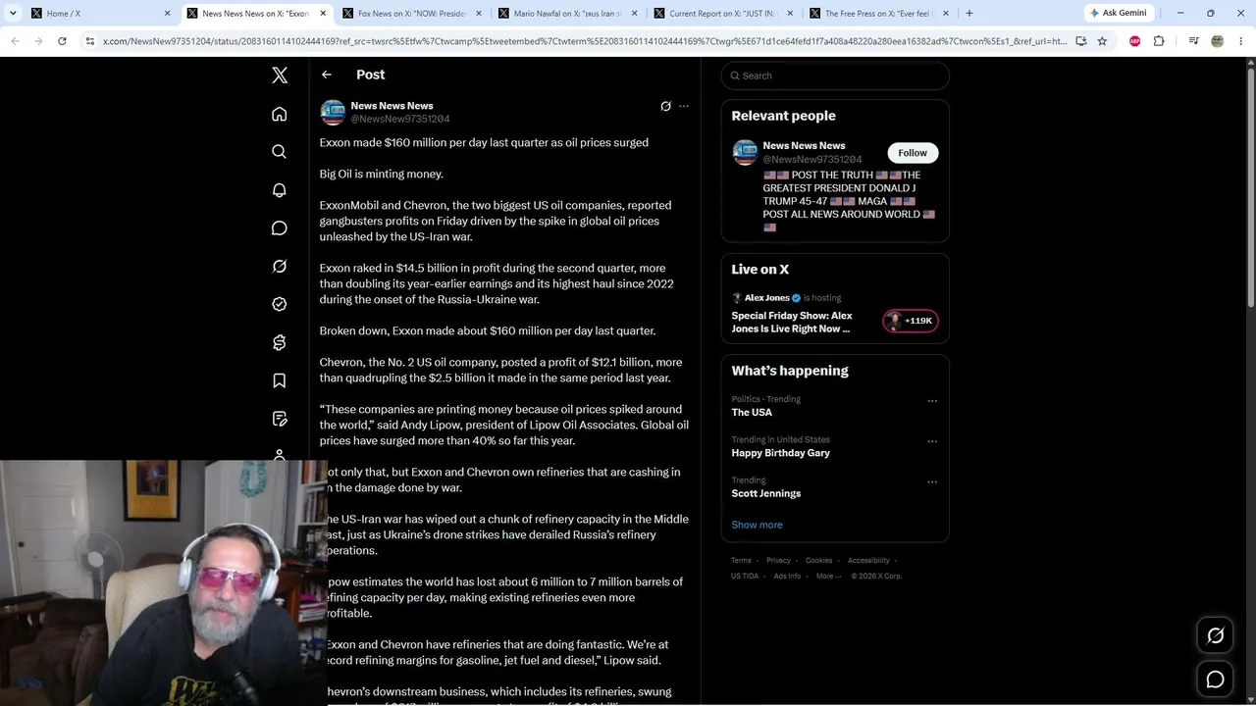Viewport: 1256px width, 706px height.
Task: Follow News News News account
Action: (913, 153)
